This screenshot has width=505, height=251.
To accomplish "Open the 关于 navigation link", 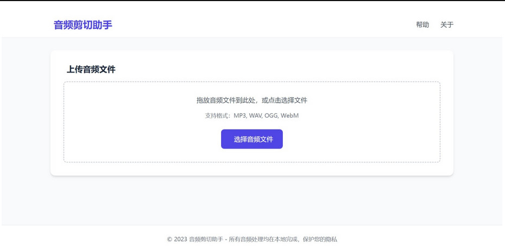I will coord(446,25).
